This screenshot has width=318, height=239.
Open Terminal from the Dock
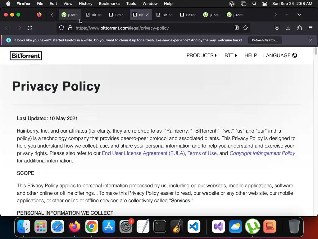coord(160,227)
